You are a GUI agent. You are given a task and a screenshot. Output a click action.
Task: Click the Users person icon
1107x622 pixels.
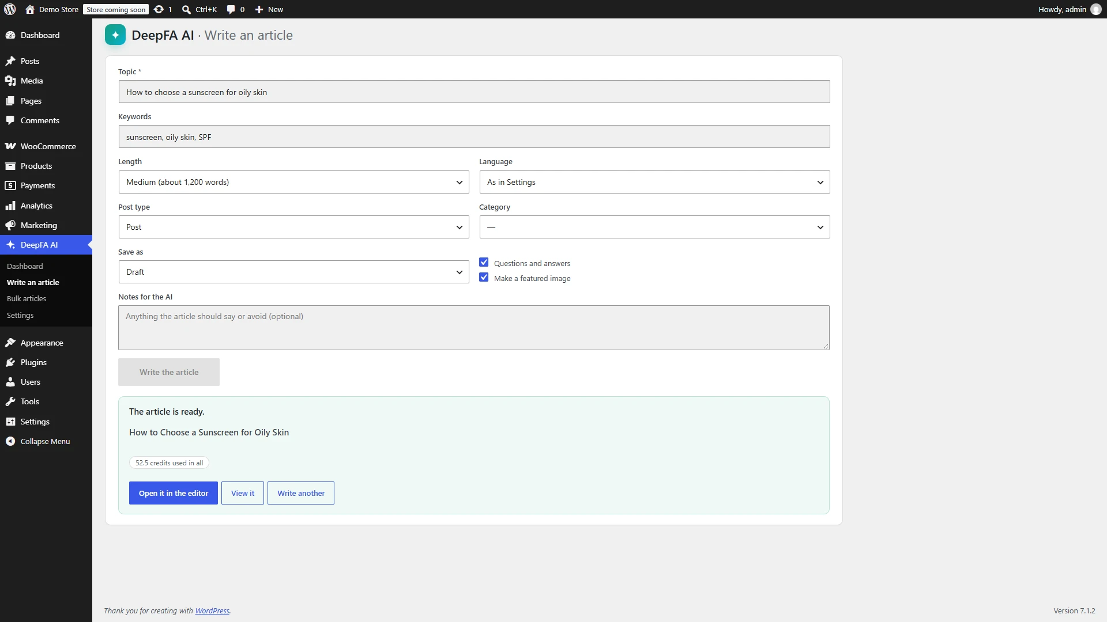(10, 382)
